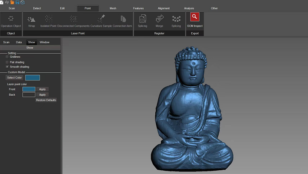Screen dimensions: 308x174
Task: Switch to the Window tab in side panel
Action: 45,42
